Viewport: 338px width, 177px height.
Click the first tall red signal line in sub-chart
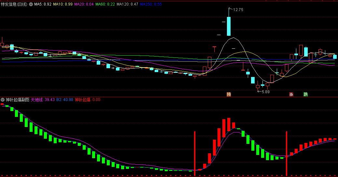point(195,154)
